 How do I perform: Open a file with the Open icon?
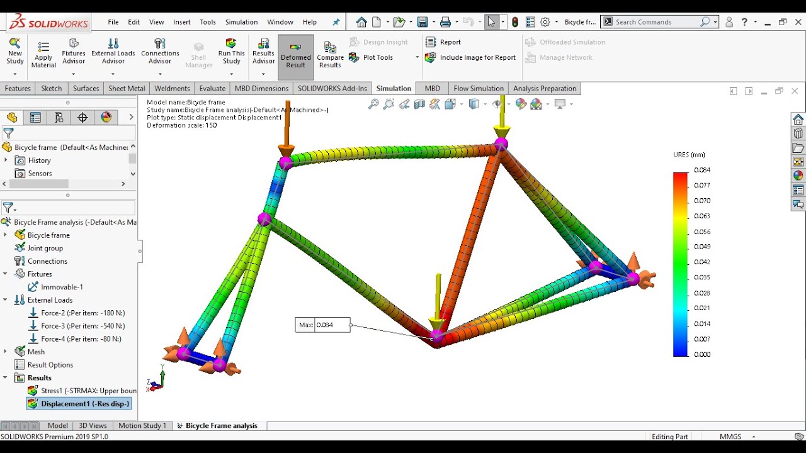coord(399,22)
